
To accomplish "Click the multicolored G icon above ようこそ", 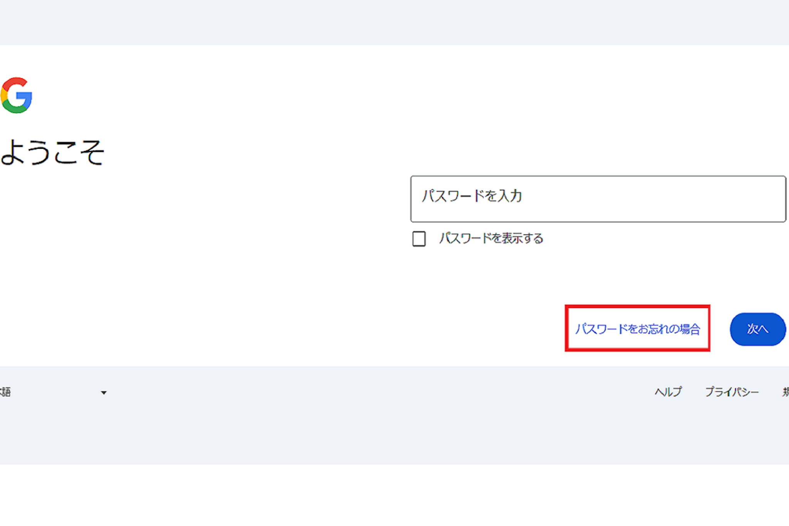I will click(16, 96).
